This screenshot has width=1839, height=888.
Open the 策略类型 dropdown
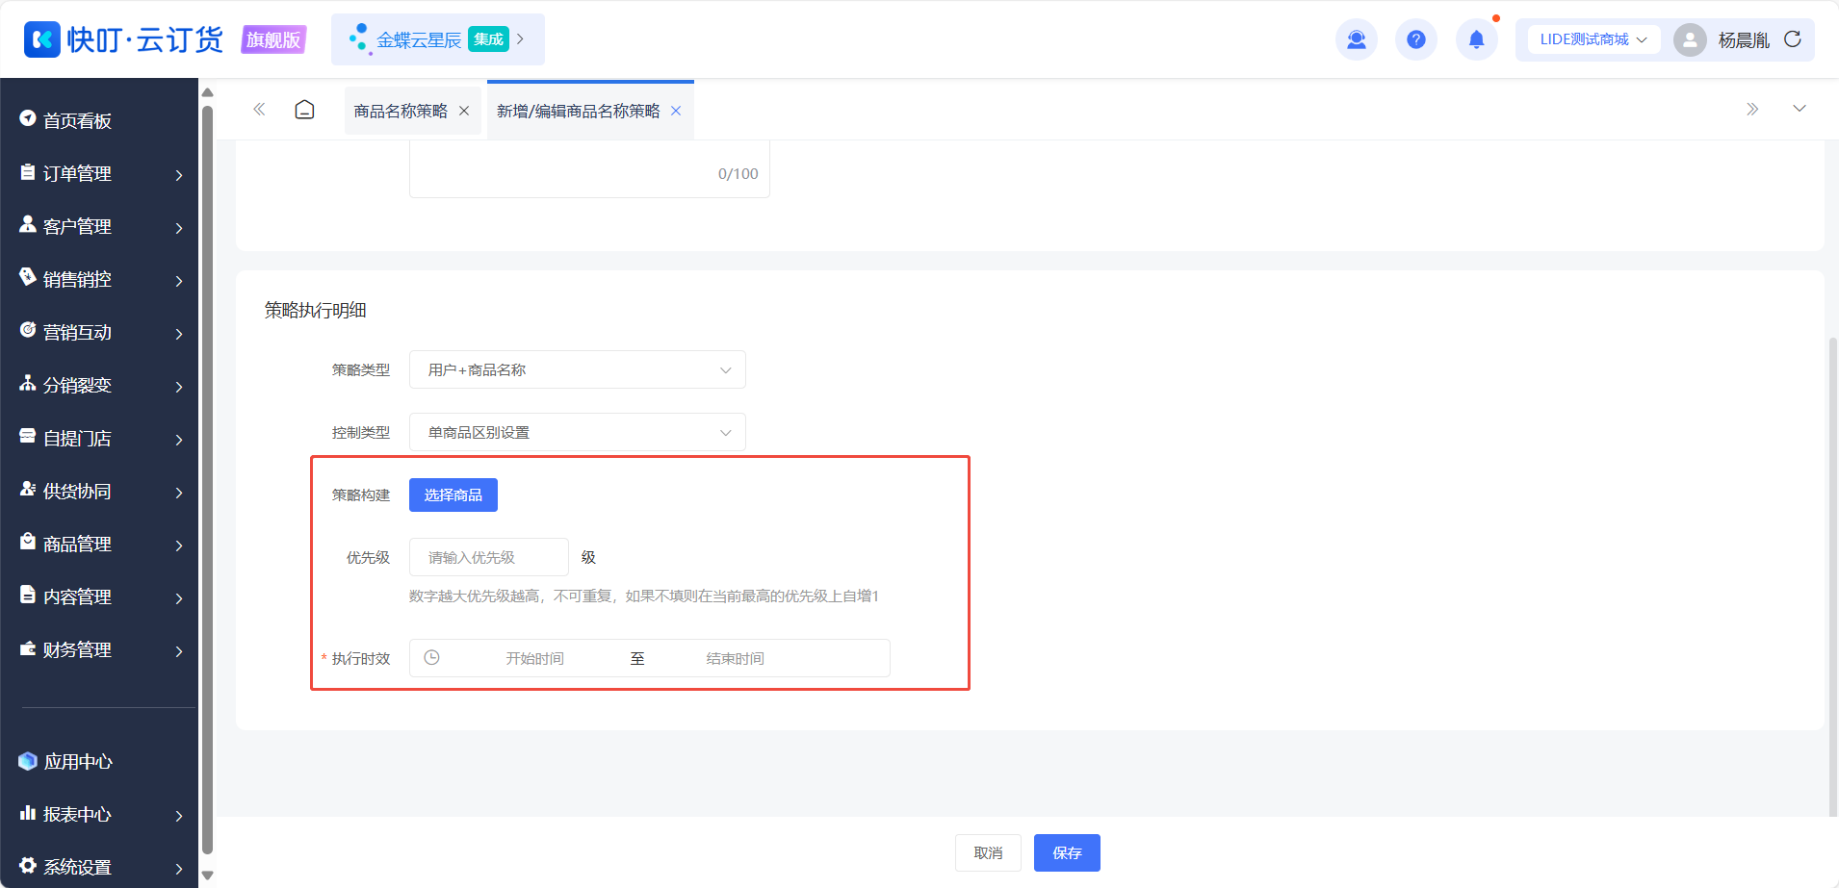coord(578,369)
